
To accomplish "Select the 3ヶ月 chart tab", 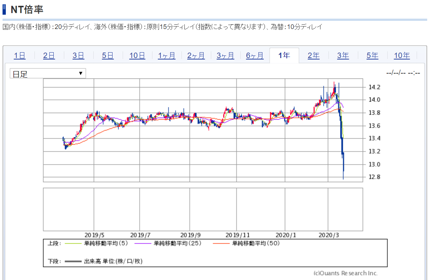I will click(x=225, y=55).
